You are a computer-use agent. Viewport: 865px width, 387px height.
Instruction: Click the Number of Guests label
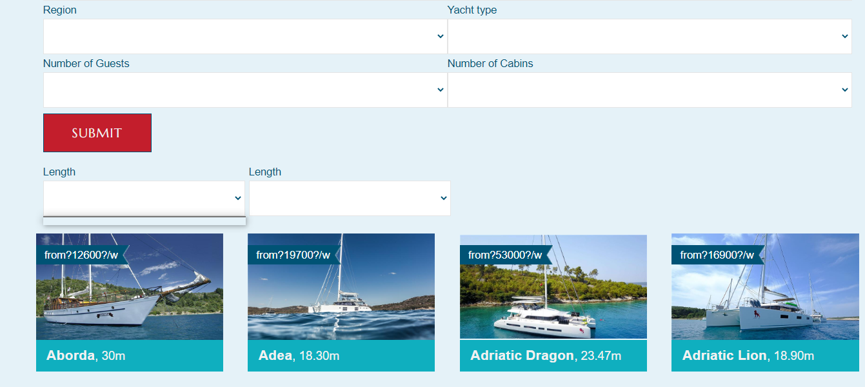(86, 63)
